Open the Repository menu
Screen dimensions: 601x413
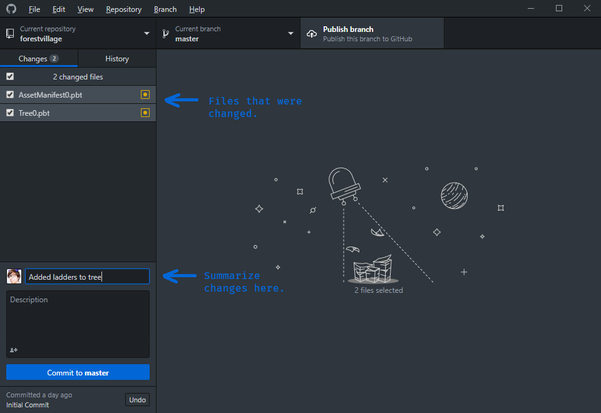point(123,9)
